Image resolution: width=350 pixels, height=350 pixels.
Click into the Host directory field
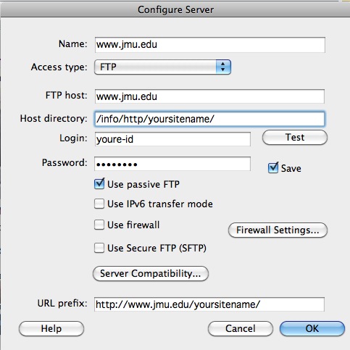[x=209, y=119]
